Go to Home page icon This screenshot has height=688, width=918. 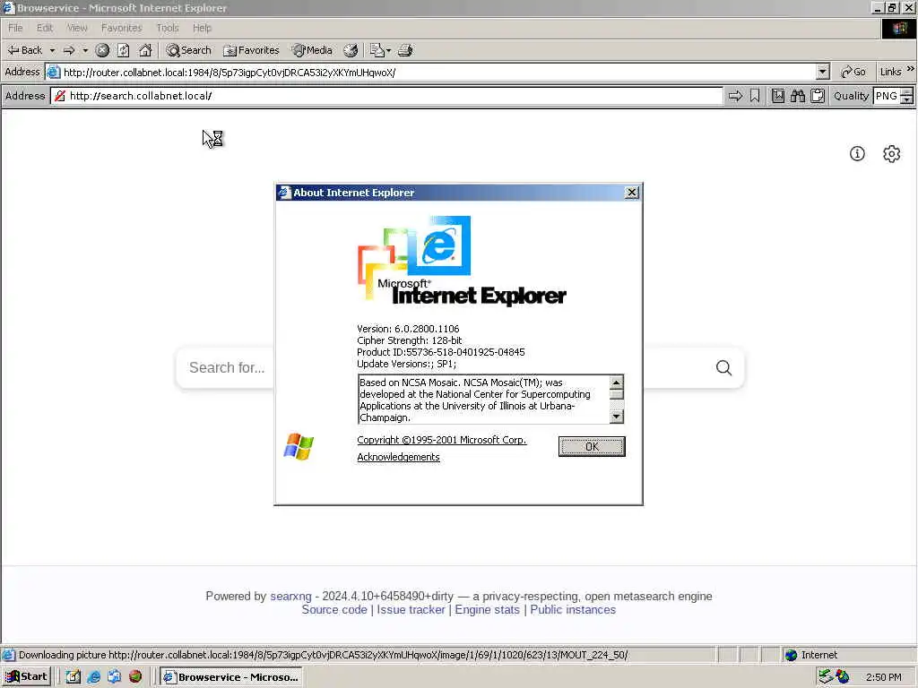click(x=145, y=50)
